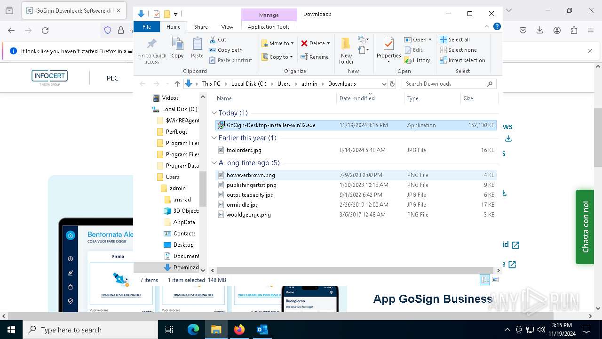Collapse the Today group
The height and width of the screenshot is (339, 602).
click(x=214, y=113)
